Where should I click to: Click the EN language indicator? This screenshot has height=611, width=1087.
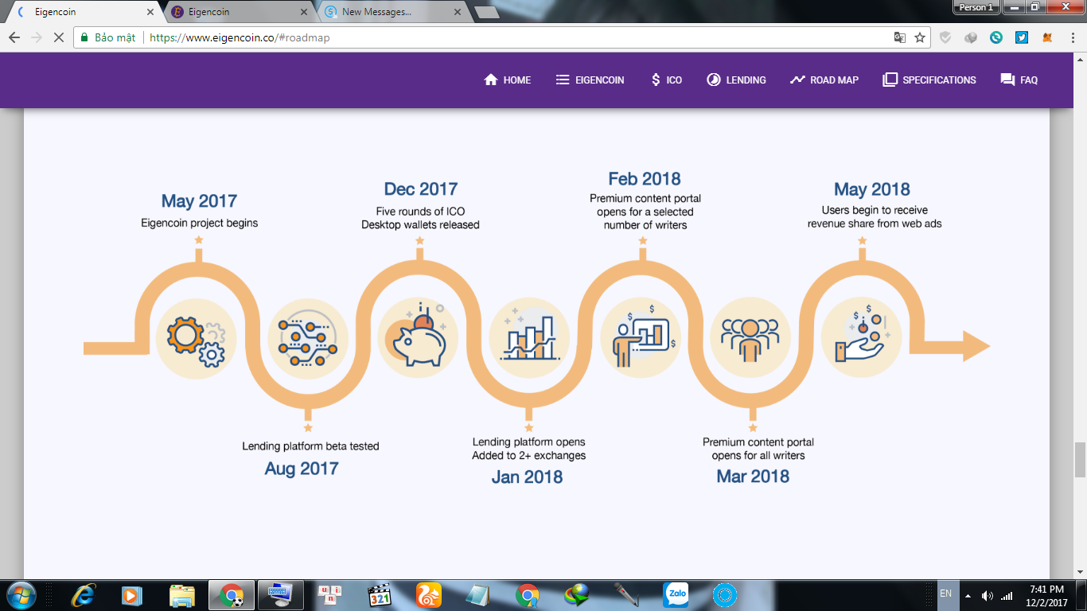(x=945, y=593)
